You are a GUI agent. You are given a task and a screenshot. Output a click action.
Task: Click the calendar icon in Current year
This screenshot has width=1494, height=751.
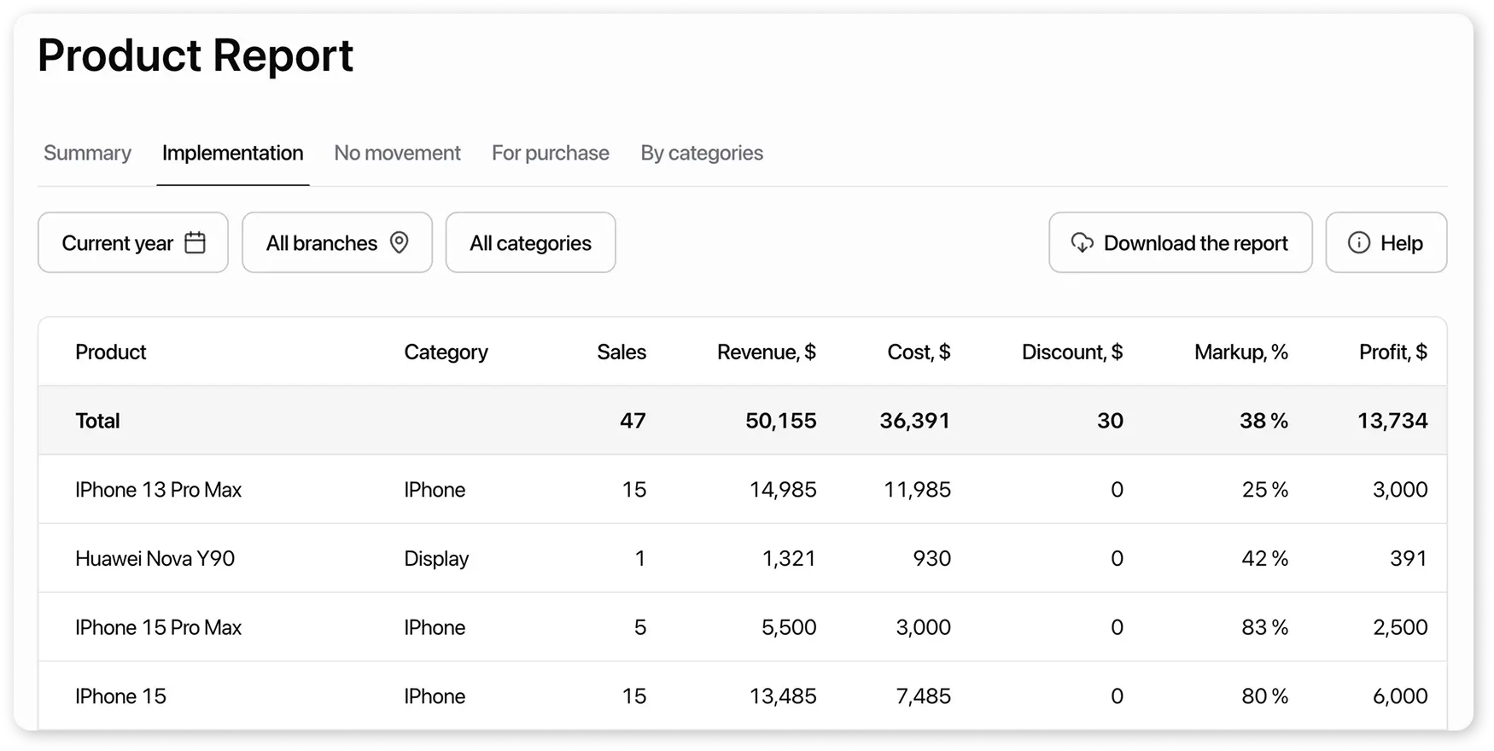(x=196, y=242)
